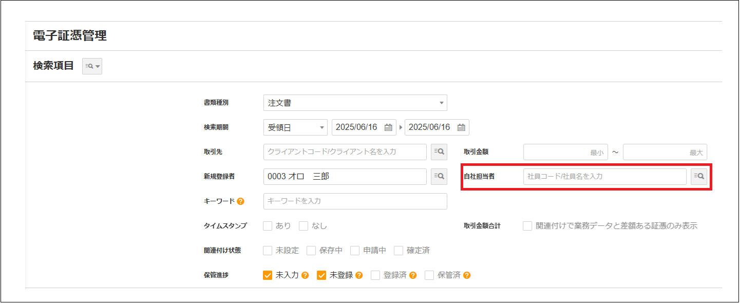Screen dimensions: 740x304
Task: Click the キーワード input field
Action: (355, 201)
